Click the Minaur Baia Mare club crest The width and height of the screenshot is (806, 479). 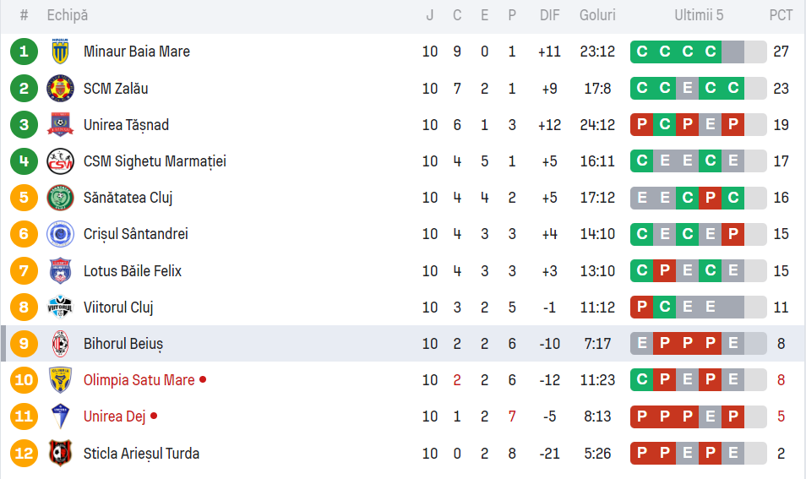[60, 52]
